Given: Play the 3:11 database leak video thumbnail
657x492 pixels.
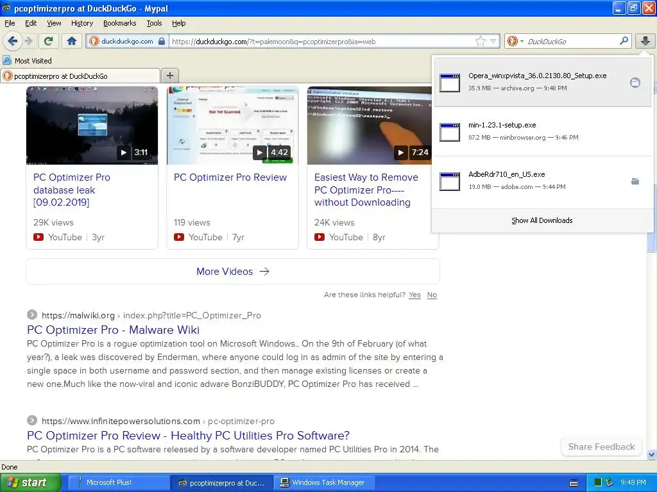Looking at the screenshot, I should [92, 125].
